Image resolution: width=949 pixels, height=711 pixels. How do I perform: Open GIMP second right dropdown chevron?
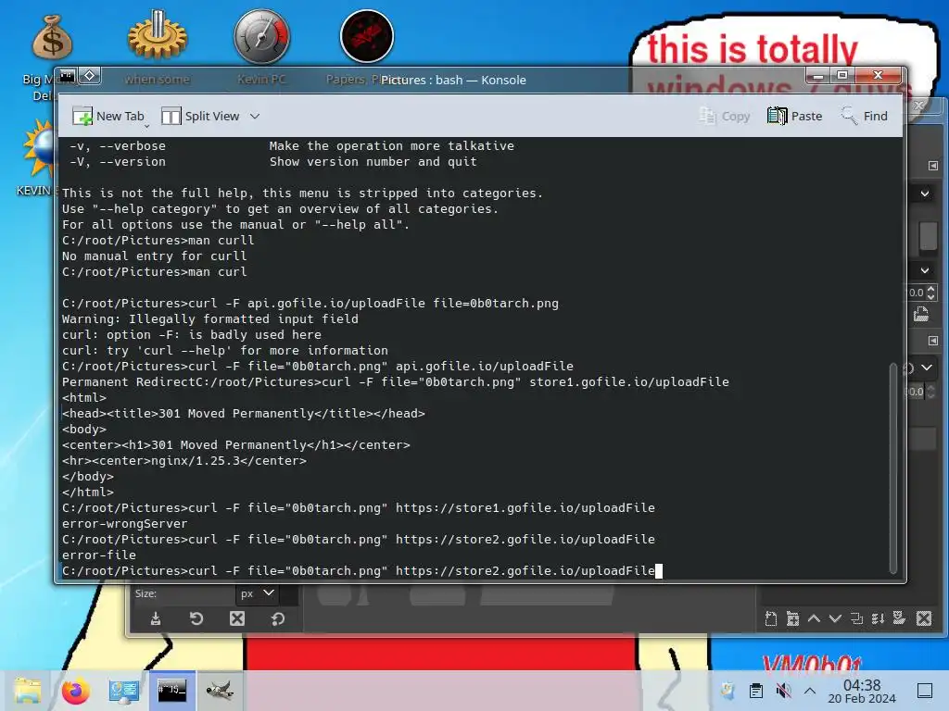925,270
